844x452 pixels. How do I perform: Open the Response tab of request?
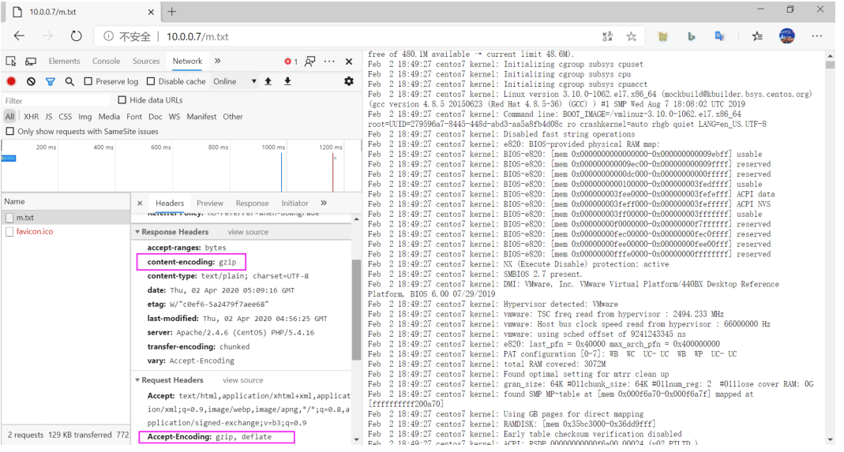(x=252, y=204)
